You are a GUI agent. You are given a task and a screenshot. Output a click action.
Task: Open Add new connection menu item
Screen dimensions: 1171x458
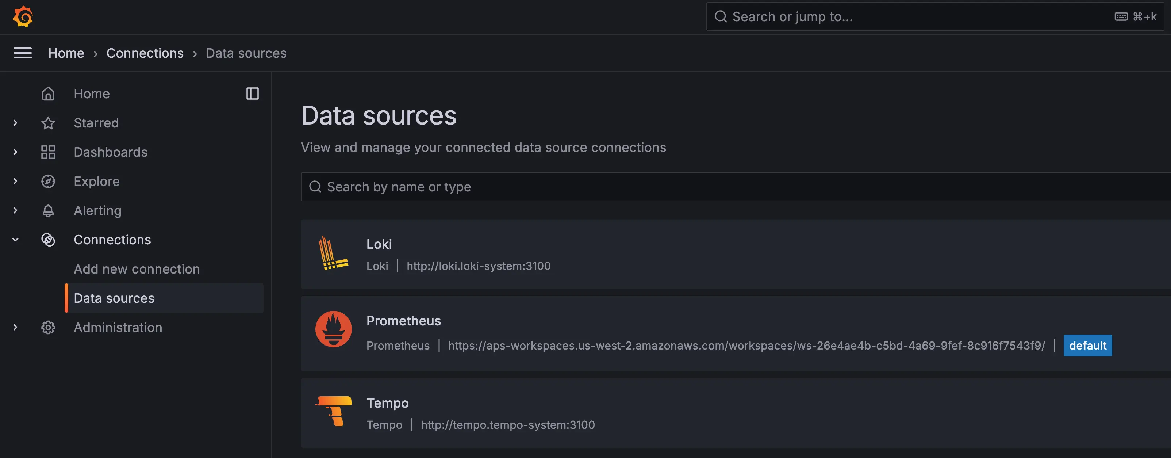point(137,269)
